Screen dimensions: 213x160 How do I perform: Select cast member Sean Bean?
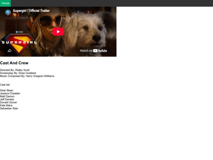pyautogui.click(x=7, y=90)
